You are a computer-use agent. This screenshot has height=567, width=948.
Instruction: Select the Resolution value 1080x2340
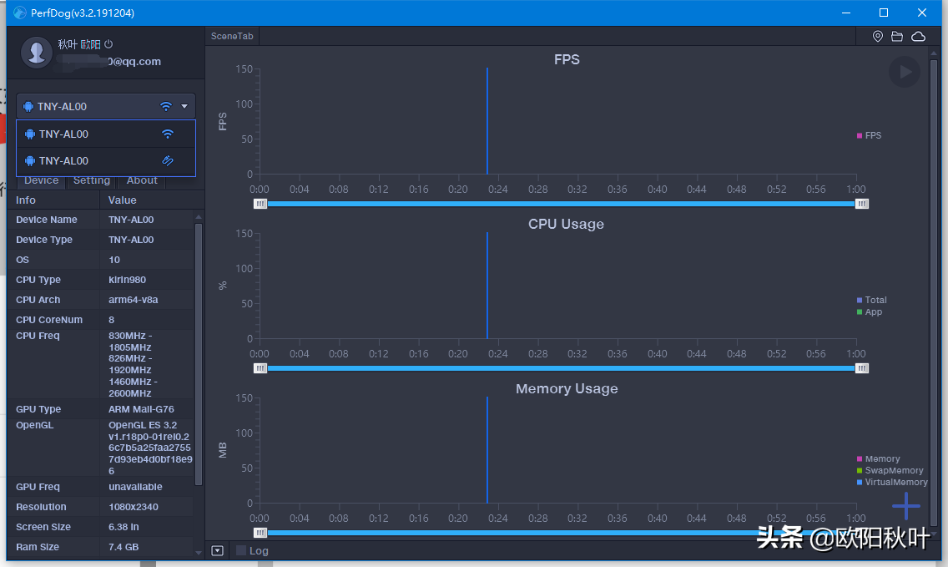tap(133, 507)
